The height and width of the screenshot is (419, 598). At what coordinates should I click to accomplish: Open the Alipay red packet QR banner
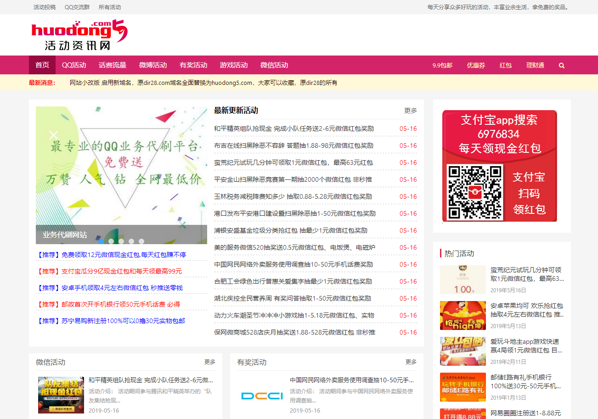click(499, 166)
